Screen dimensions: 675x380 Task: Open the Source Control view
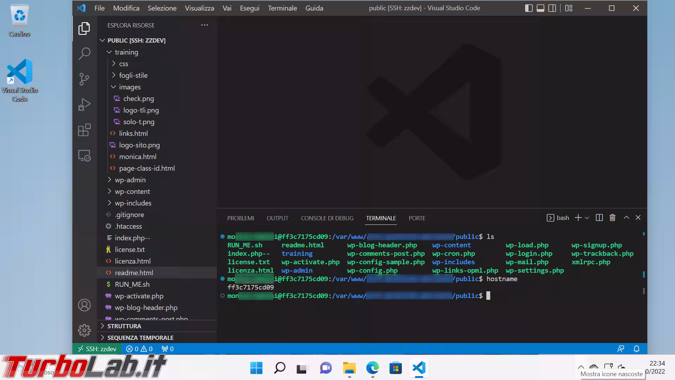pyautogui.click(x=84, y=79)
